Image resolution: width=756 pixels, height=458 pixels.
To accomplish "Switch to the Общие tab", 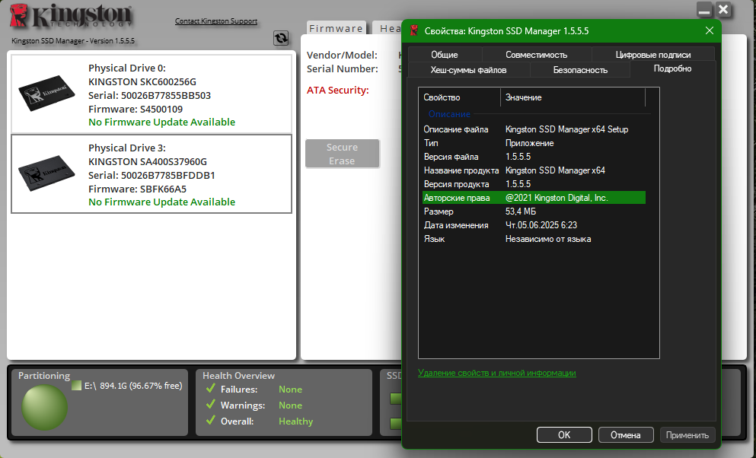I will [x=445, y=55].
